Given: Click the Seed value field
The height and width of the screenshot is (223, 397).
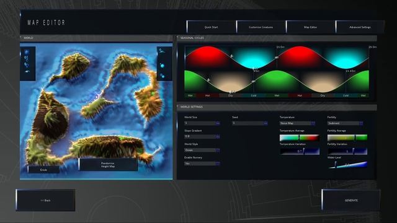Looking at the screenshot, I should [248, 123].
